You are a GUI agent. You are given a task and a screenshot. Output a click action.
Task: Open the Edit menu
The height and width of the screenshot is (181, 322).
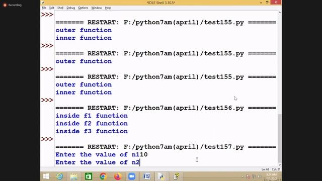[x=51, y=8]
